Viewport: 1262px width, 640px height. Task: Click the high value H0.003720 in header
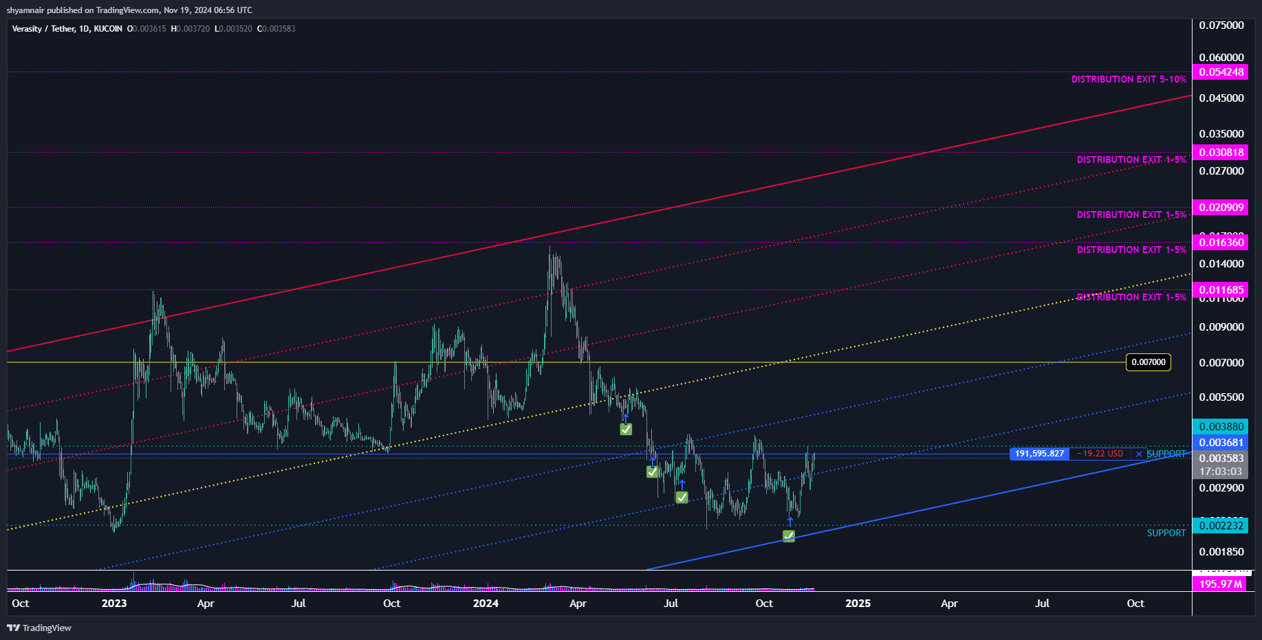[x=191, y=29]
